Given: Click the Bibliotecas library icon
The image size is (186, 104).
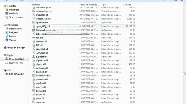Looking at the screenshot, I should pos(5,25).
